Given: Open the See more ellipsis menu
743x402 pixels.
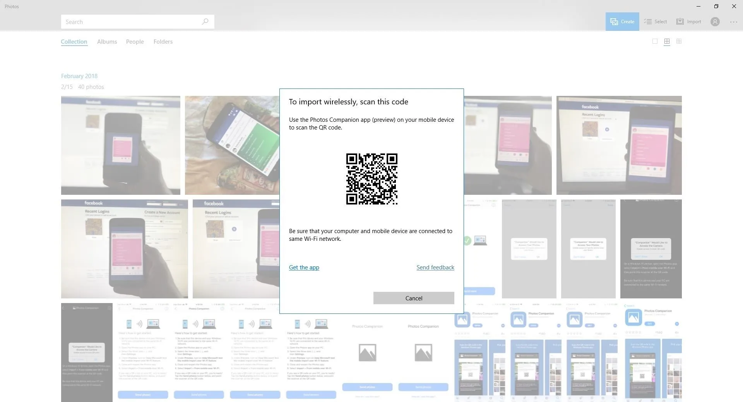Looking at the screenshot, I should click(x=734, y=22).
